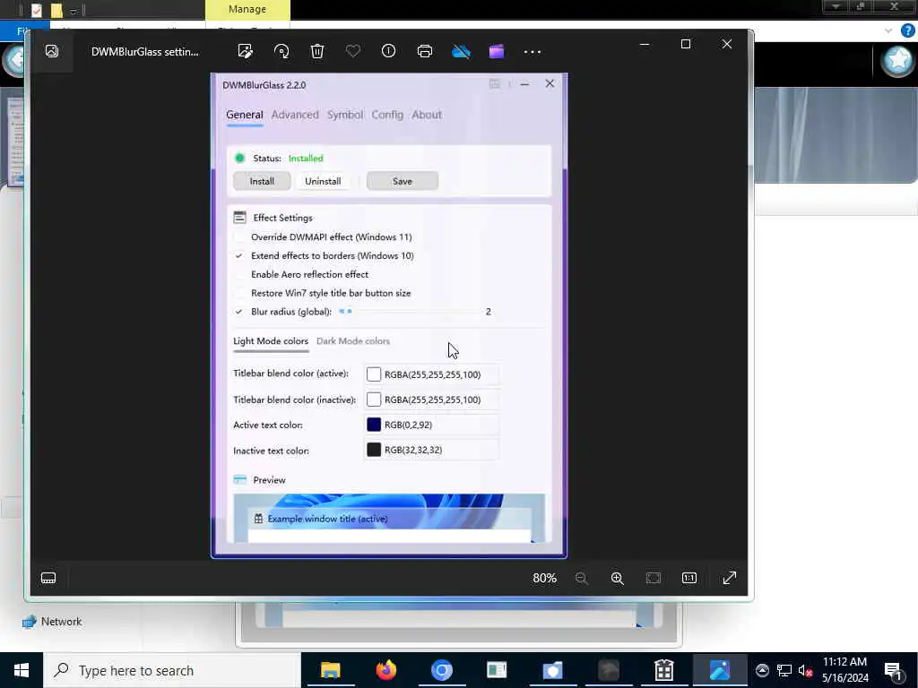Collapse Explorer ribbon chevron

(888, 30)
